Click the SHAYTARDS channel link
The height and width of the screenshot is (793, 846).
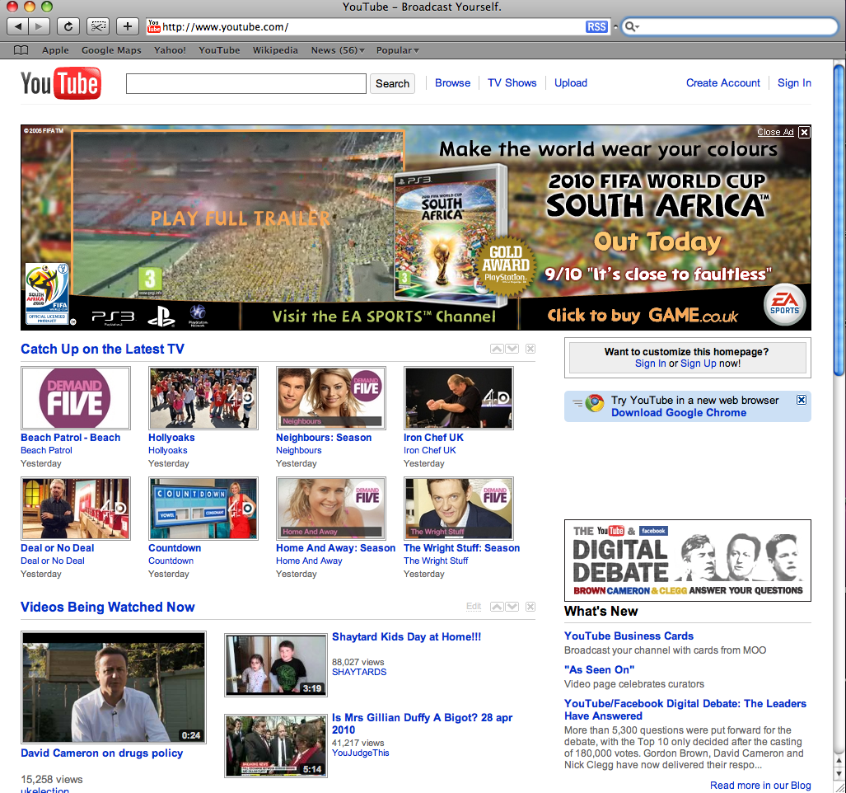coord(359,672)
